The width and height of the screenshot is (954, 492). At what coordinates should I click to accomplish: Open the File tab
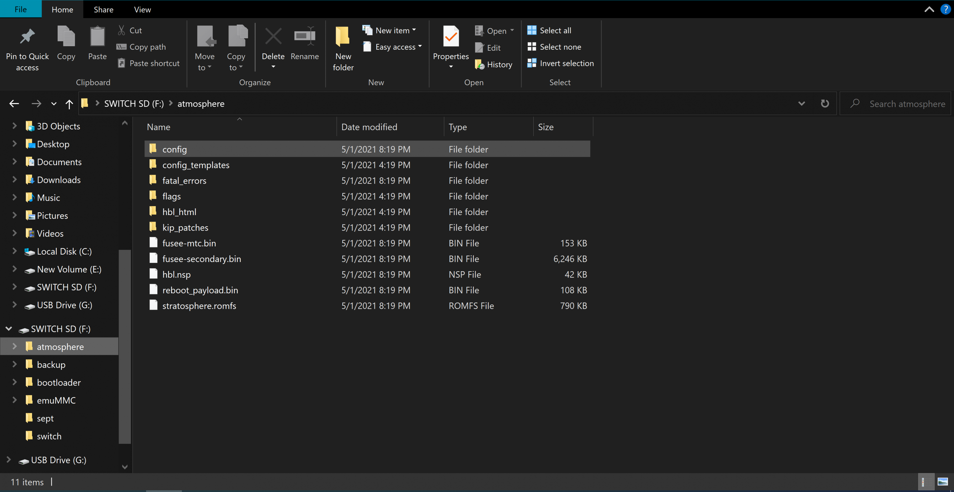(x=21, y=9)
